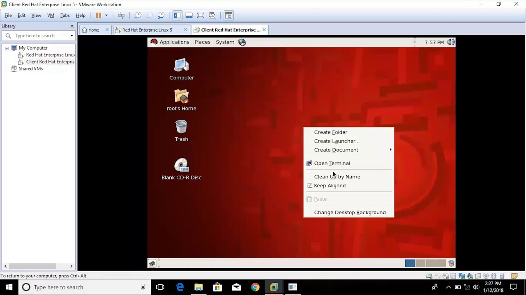
Task: Launch the web browser icon in GNOME panel
Action: (x=242, y=42)
